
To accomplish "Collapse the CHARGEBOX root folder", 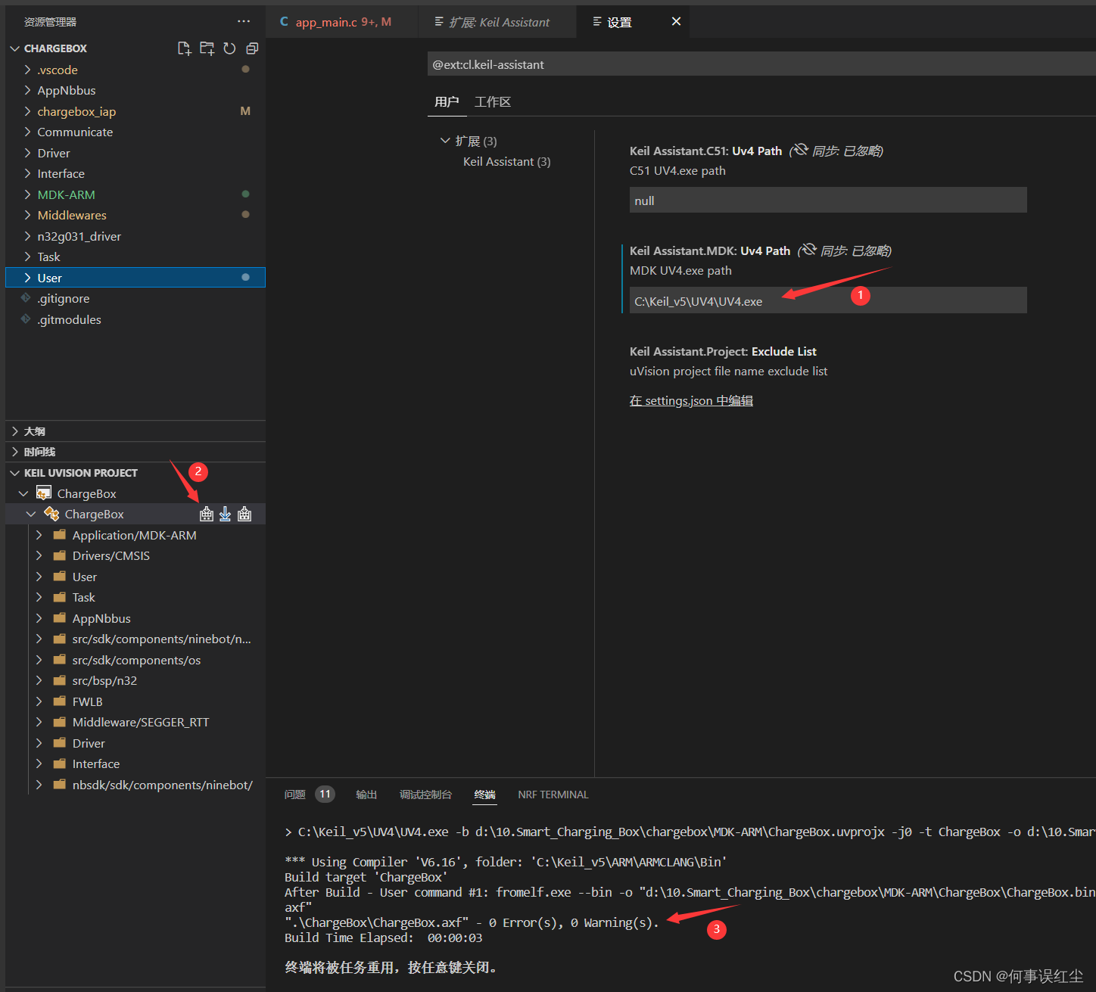I will [15, 48].
